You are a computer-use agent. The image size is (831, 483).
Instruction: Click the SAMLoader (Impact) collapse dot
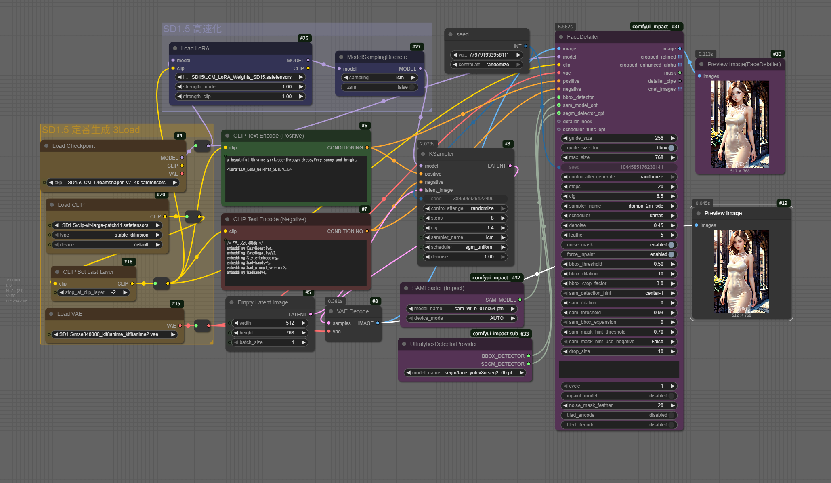[406, 288]
